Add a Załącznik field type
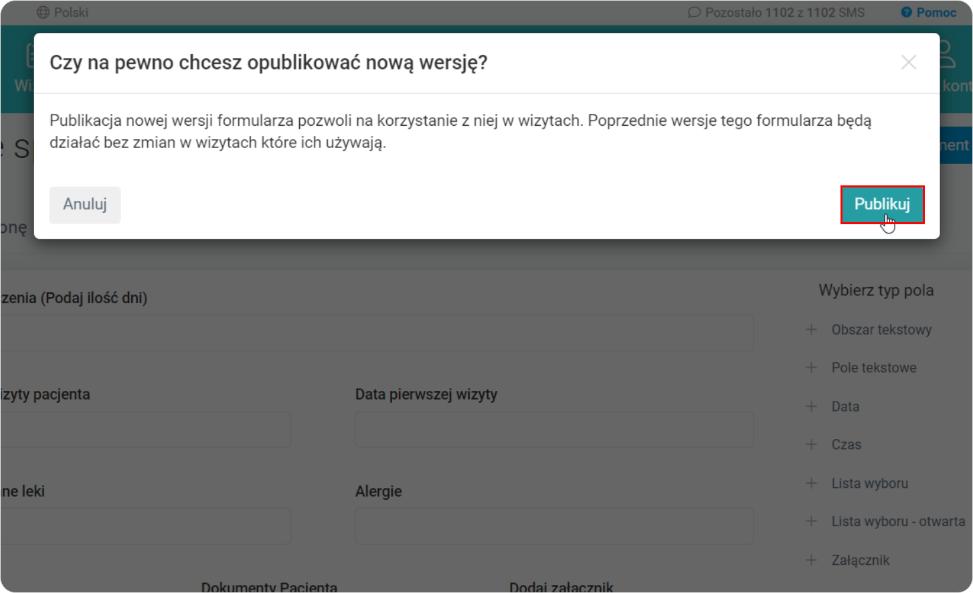The width and height of the screenshot is (973, 593). click(861, 560)
